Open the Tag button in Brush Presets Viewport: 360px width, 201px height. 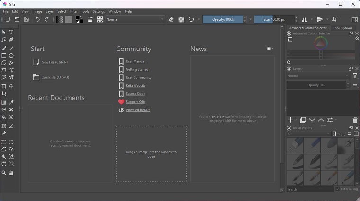click(339, 134)
